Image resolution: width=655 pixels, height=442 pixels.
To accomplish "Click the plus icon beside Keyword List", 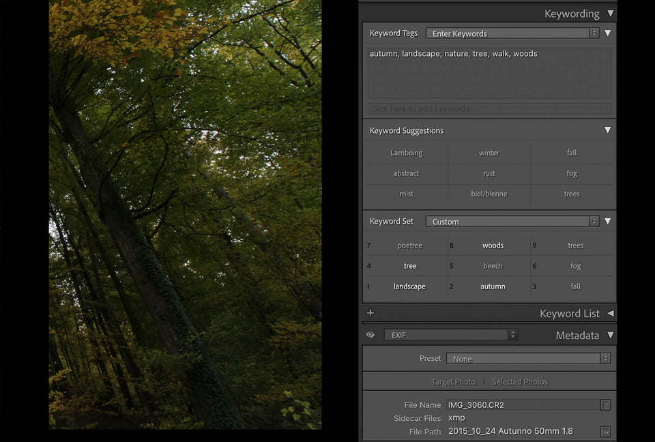I will 370,314.
